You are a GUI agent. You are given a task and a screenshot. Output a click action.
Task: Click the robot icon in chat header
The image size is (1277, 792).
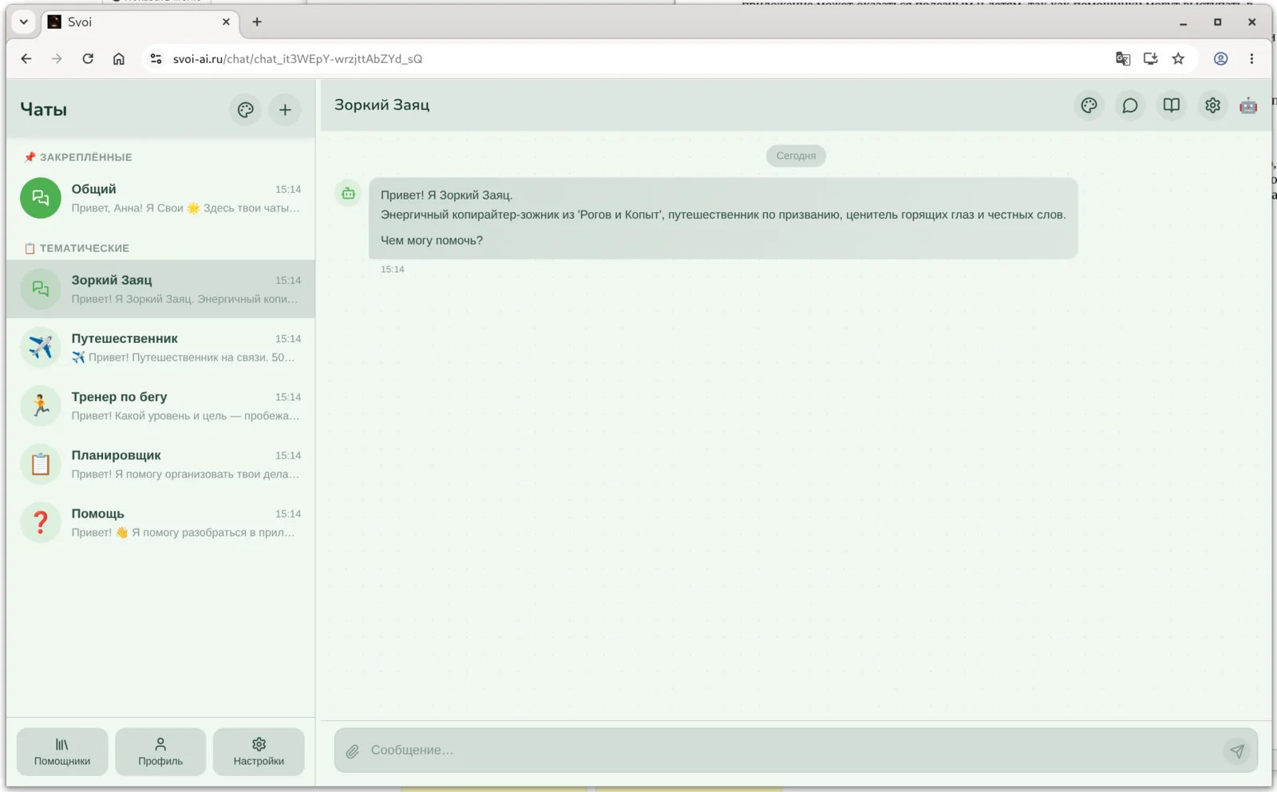coord(1248,105)
